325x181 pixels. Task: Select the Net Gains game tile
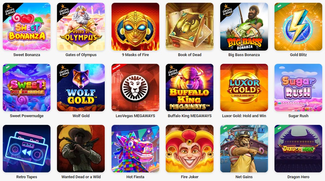point(244,149)
